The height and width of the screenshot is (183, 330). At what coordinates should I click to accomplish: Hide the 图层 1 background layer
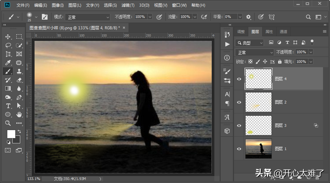(239, 149)
